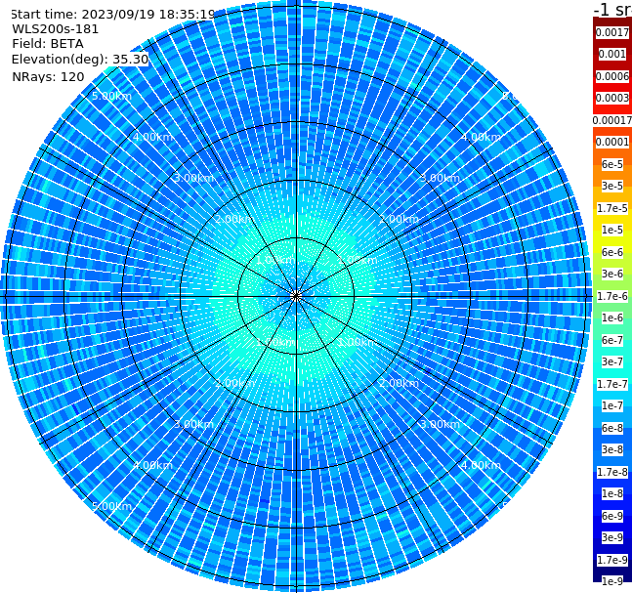Pick the 0.0003 colorbar tick label

click(x=612, y=98)
